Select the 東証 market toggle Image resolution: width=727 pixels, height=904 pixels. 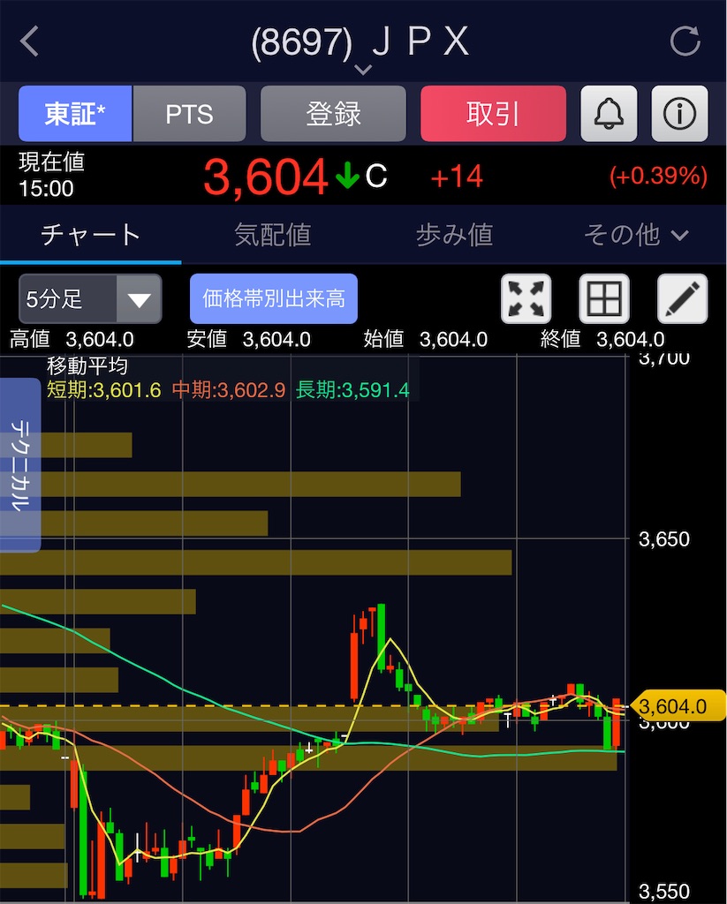[x=75, y=114]
